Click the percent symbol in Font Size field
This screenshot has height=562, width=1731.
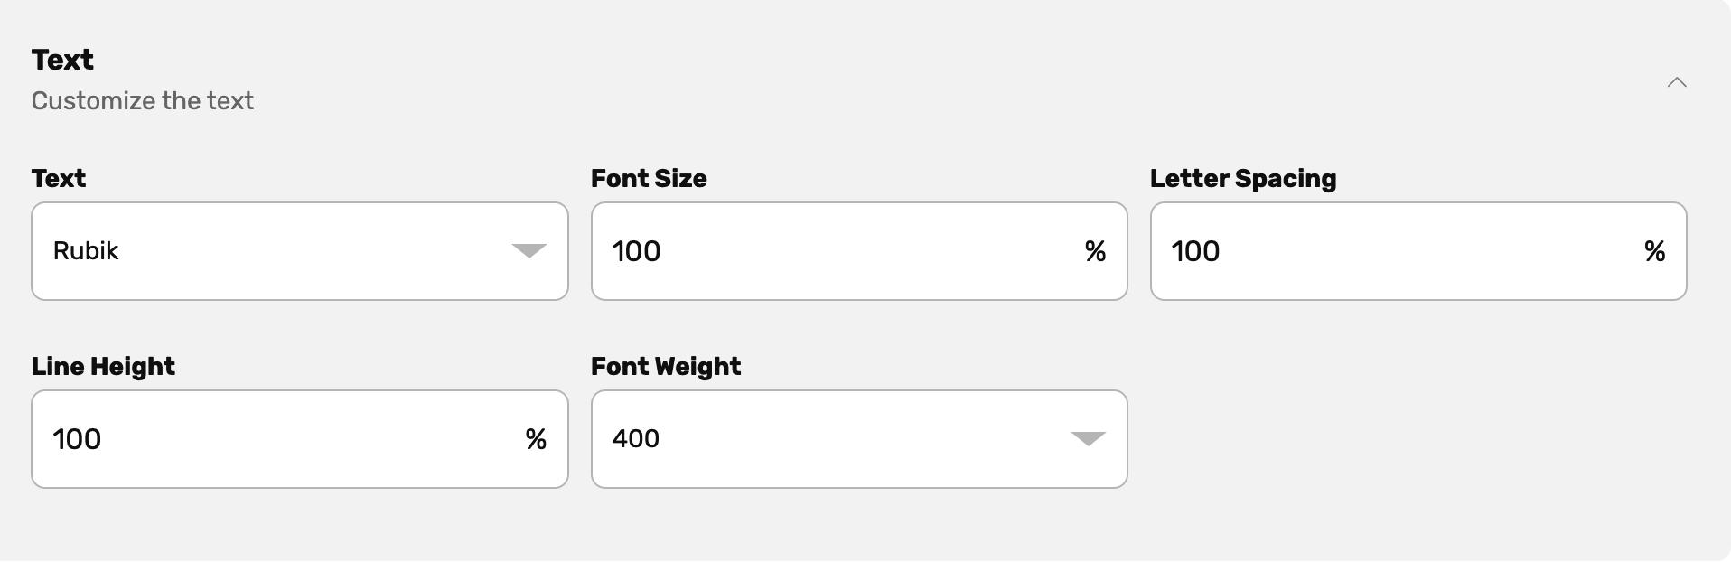coord(1096,251)
